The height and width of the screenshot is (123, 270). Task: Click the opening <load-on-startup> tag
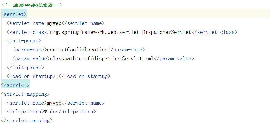31,76
